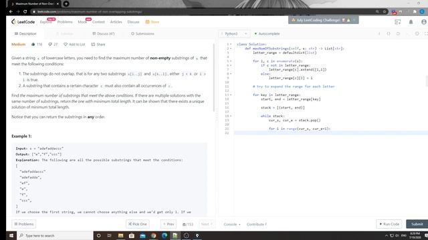The height and width of the screenshot is (240, 428).
Task: Go to previous problem with Prev
Action: pos(169,224)
